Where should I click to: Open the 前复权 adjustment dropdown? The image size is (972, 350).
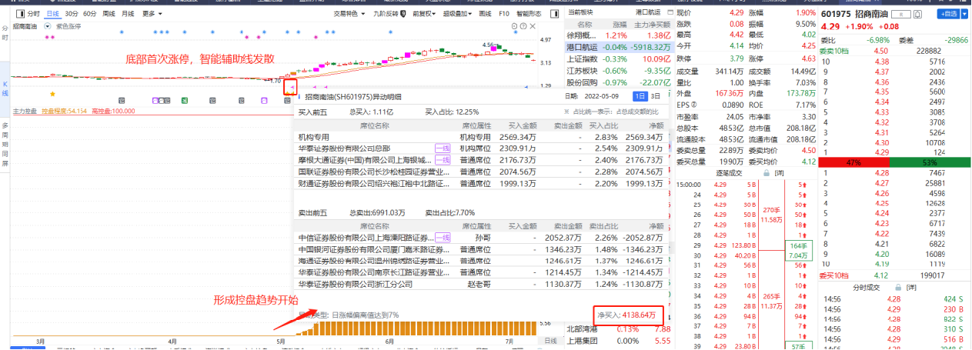point(424,14)
